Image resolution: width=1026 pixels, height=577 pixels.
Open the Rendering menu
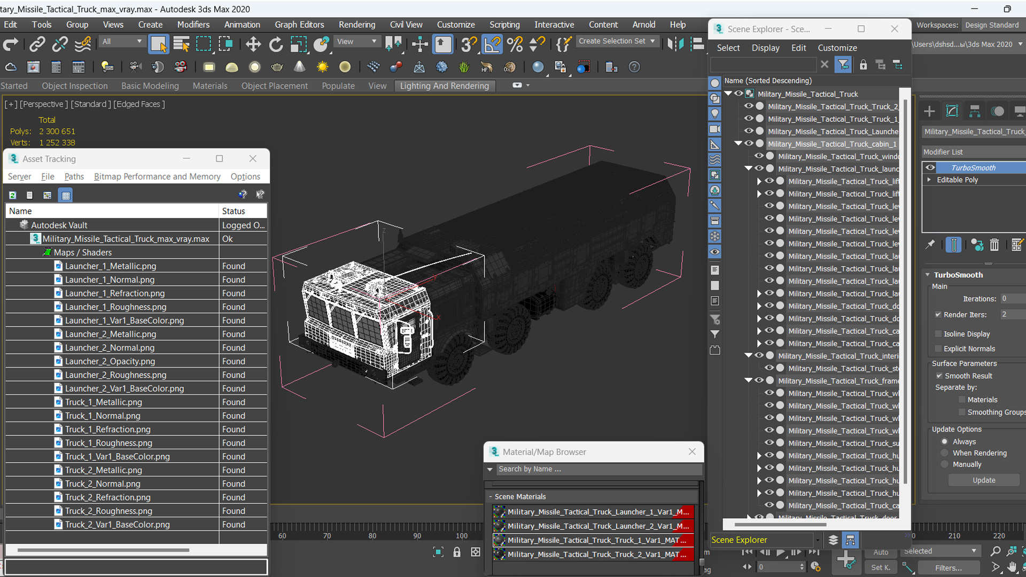(x=357, y=25)
